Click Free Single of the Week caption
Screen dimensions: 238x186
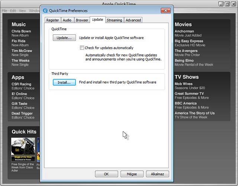coord(22,167)
